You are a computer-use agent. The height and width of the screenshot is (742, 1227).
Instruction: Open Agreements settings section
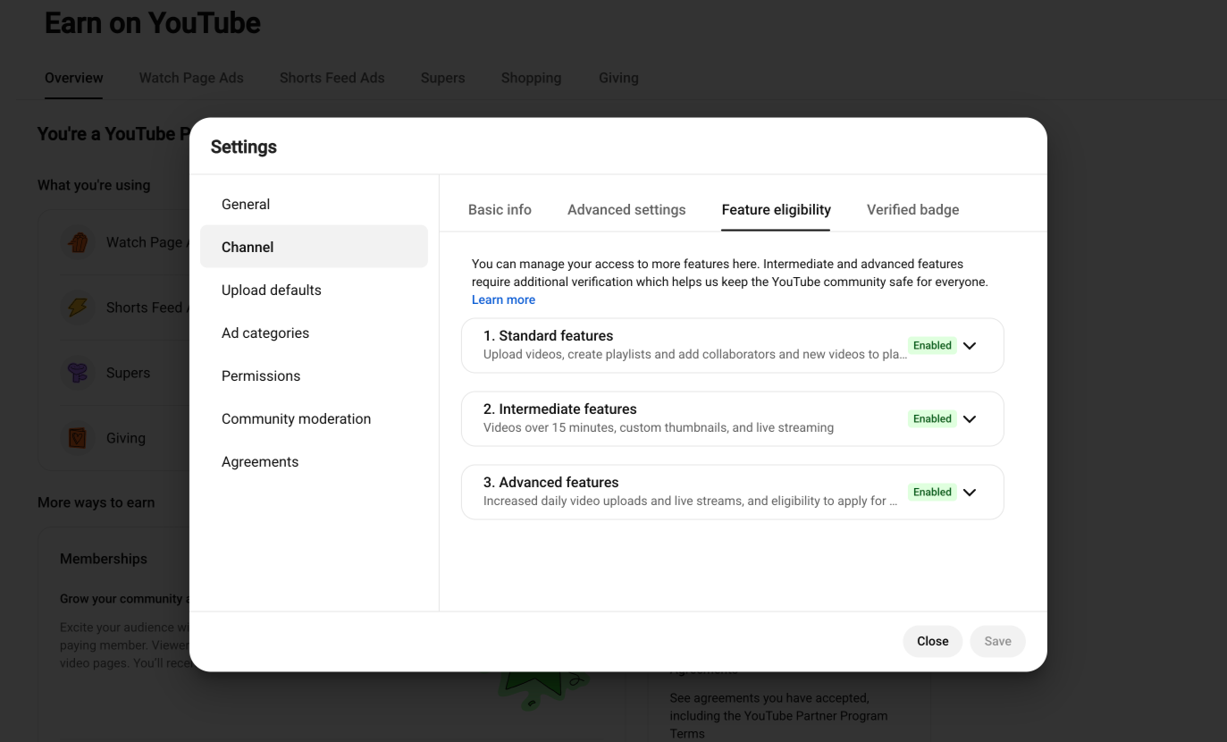[314, 462]
